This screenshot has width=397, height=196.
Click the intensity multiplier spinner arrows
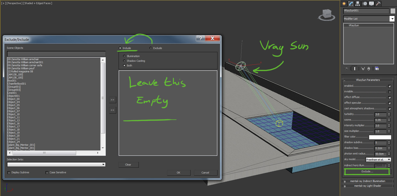pos(389,126)
